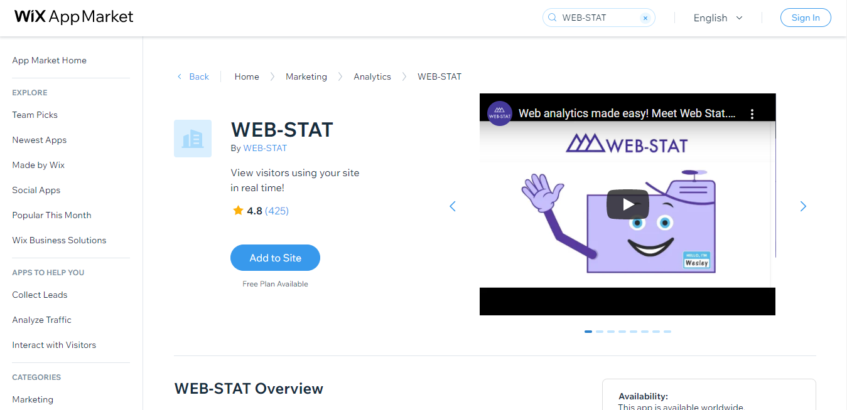Click the WEB-STAT Overview heading
847x410 pixels.
pyautogui.click(x=249, y=389)
